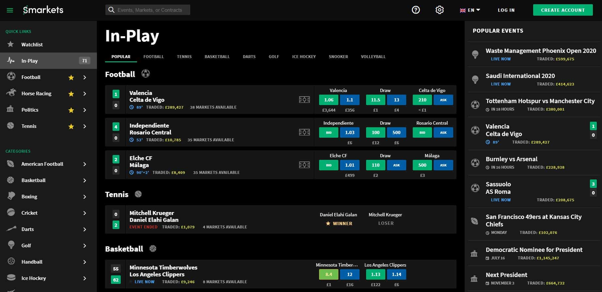Image resolution: width=602 pixels, height=292 pixels.
Task: Click the American Football icon in categories
Action: point(11,164)
